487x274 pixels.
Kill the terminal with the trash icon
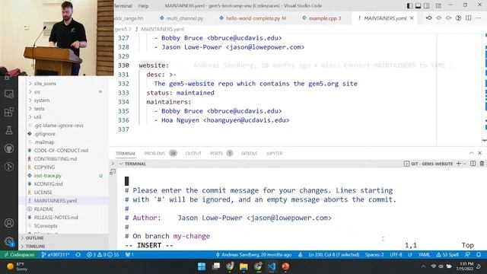click(482, 164)
